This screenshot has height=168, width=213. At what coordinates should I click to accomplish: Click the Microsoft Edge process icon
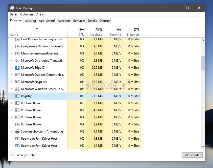click(17, 68)
